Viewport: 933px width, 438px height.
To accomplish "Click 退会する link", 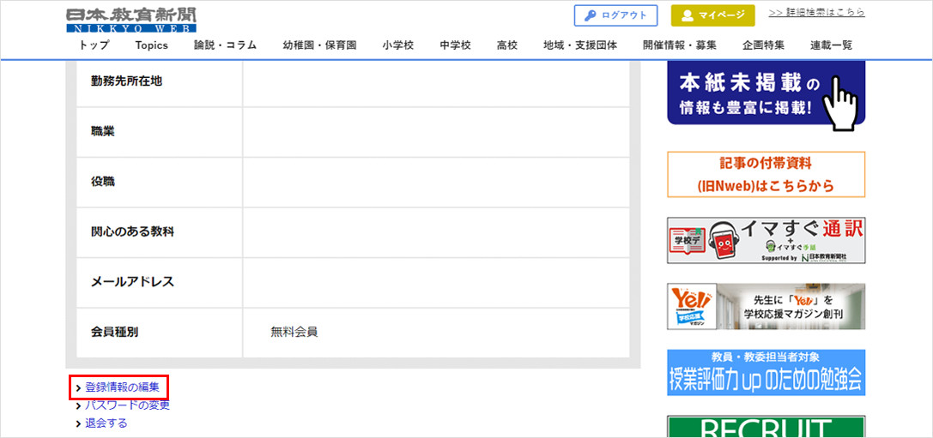I will point(106,423).
